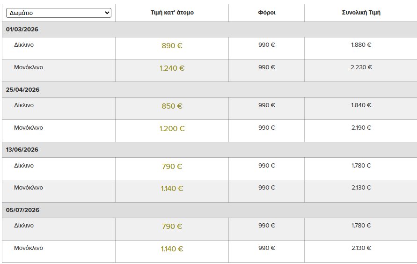Click the 1.240 € per-person price
Viewport: 417px width, 264px height.
172,68
